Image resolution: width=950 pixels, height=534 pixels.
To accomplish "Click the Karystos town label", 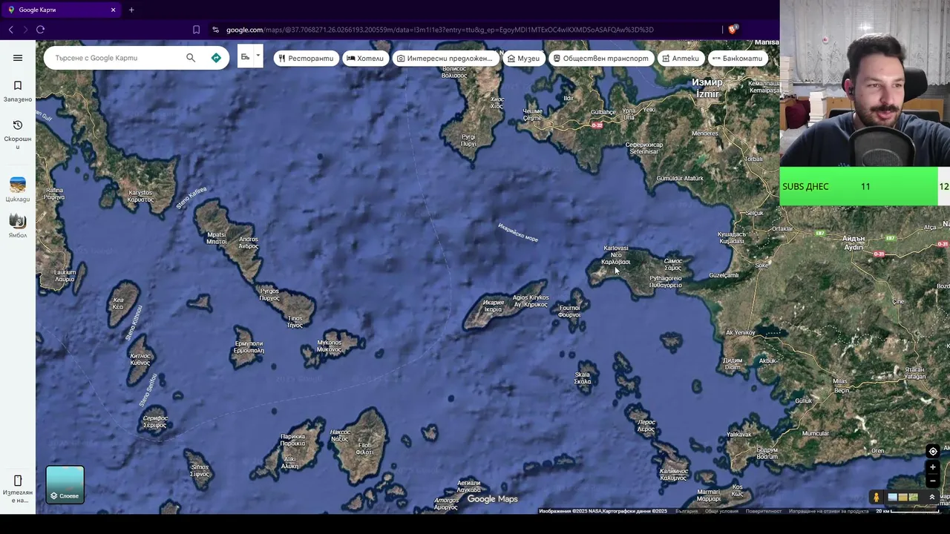I will tap(140, 196).
